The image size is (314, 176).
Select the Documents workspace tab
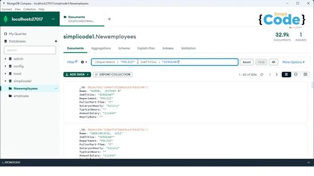coord(82,19)
